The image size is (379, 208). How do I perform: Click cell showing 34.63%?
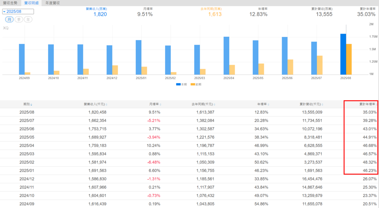pos(261,129)
